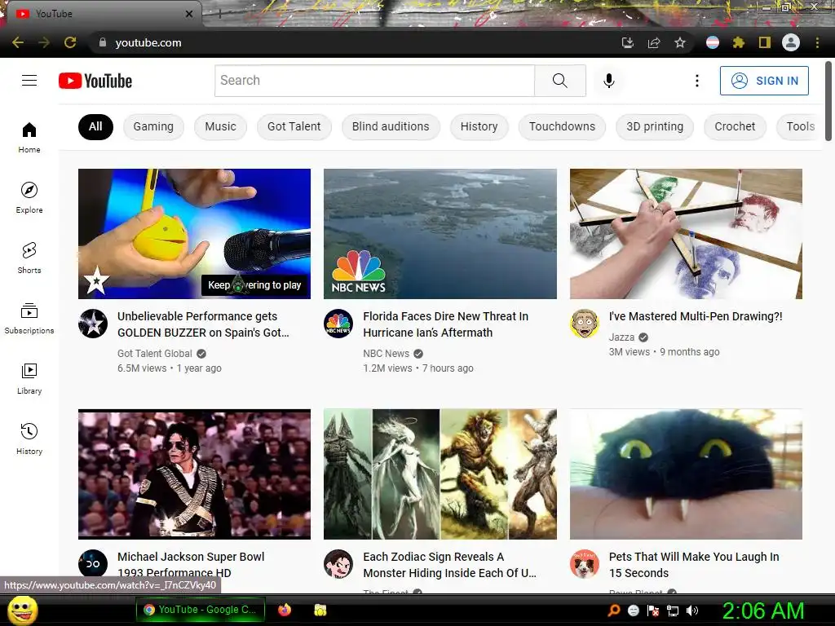Open title 'Florida Faces Dire New Threat'
835x626 pixels.
tap(446, 324)
